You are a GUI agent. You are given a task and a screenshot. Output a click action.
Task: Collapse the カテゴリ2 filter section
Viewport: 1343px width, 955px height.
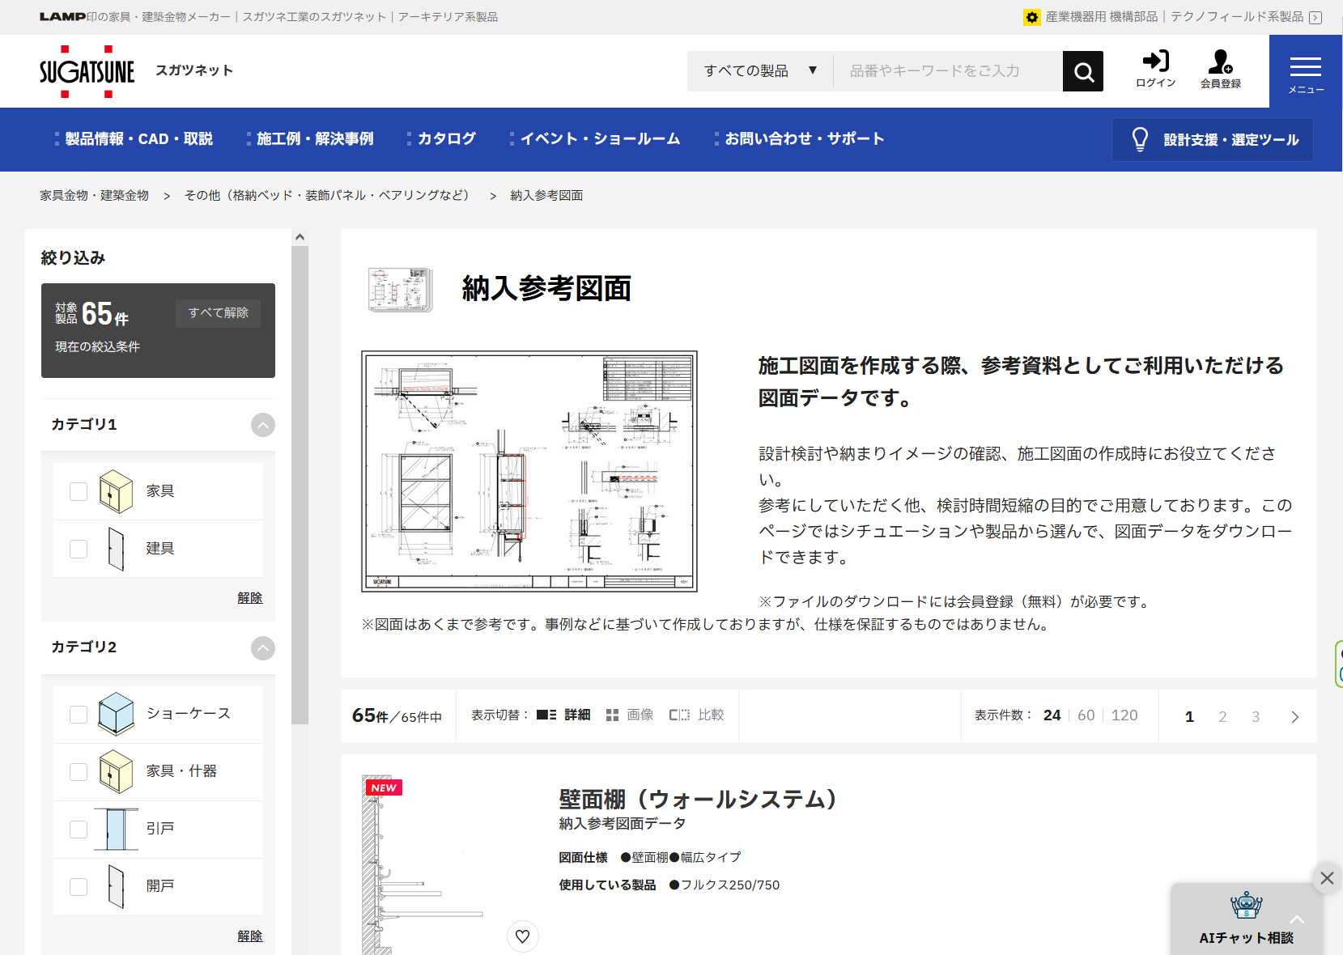point(262,647)
